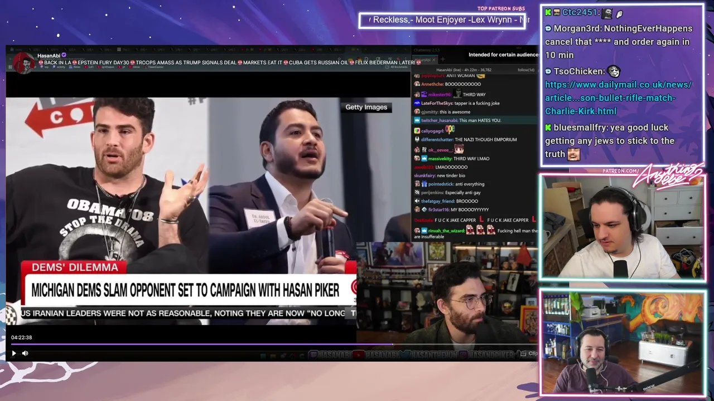This screenshot has height=401, width=714.
Task: Click the emote ending bluesmallfry's message
Action: pyautogui.click(x=573, y=154)
